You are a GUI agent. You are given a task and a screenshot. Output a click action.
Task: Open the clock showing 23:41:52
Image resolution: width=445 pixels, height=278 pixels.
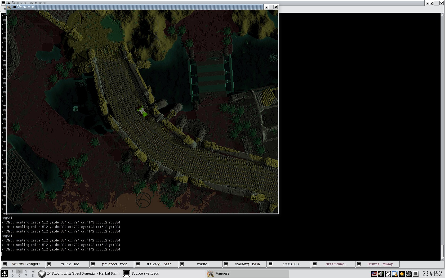click(x=432, y=273)
